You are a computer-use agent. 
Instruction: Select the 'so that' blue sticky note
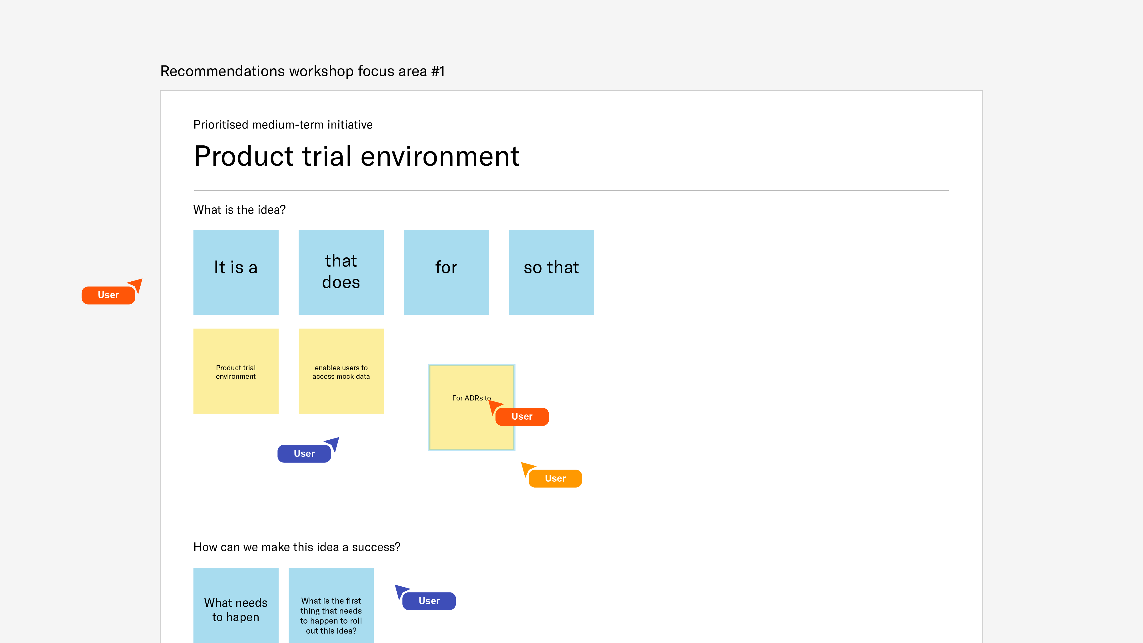(x=551, y=272)
